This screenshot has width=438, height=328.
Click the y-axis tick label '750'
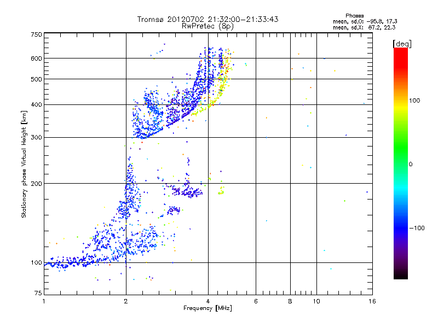[x=36, y=34]
